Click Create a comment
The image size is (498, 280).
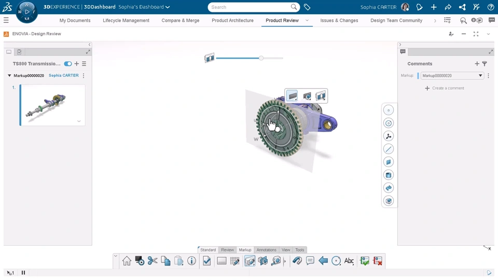pos(445,88)
